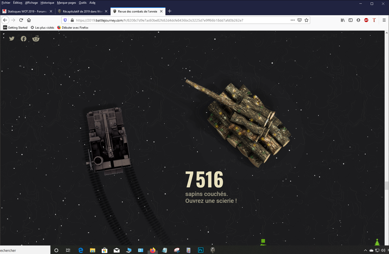
Task: Open Les plus visités bookmark folder
Action: coord(42,28)
